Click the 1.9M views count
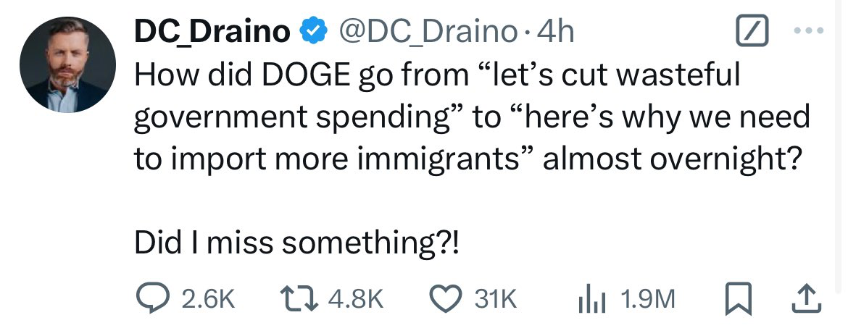 [x=648, y=299]
